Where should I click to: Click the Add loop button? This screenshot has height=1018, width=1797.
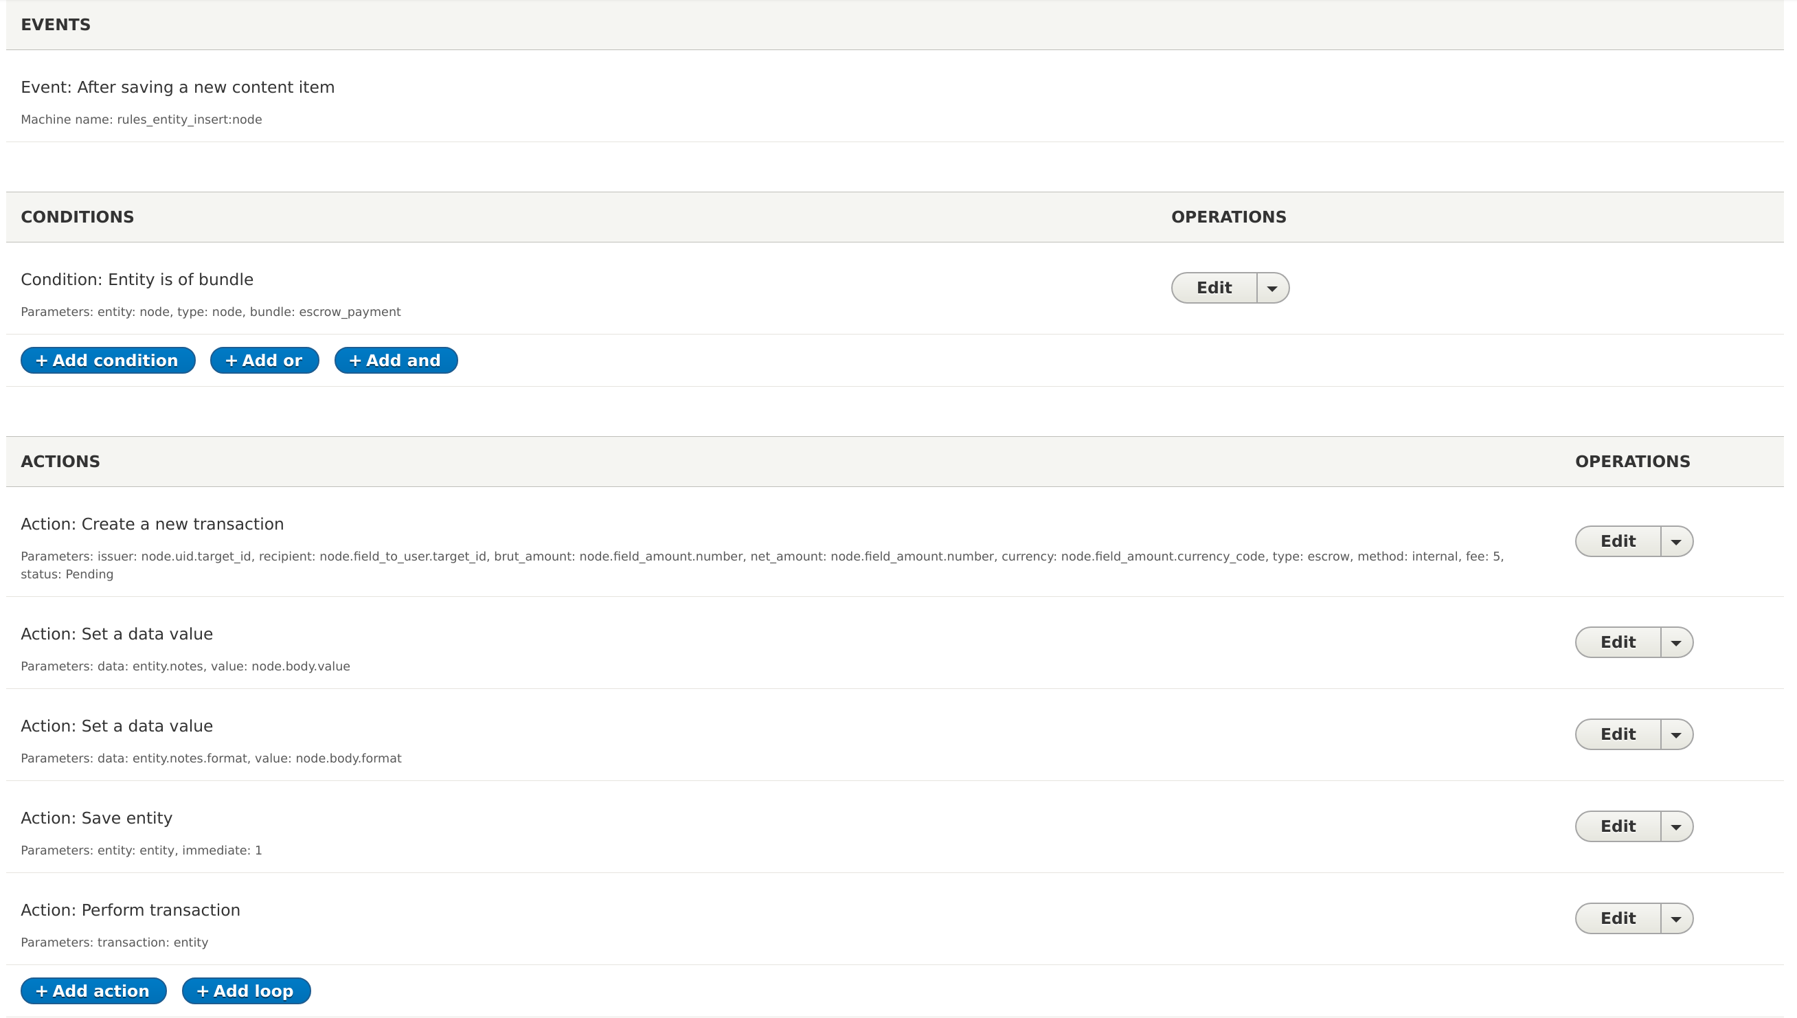point(246,991)
